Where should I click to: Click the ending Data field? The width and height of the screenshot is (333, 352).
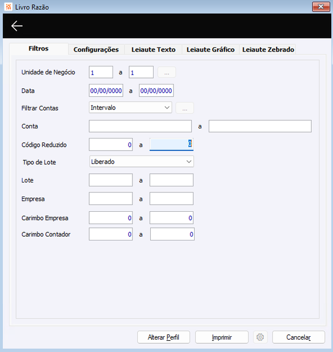pos(156,90)
